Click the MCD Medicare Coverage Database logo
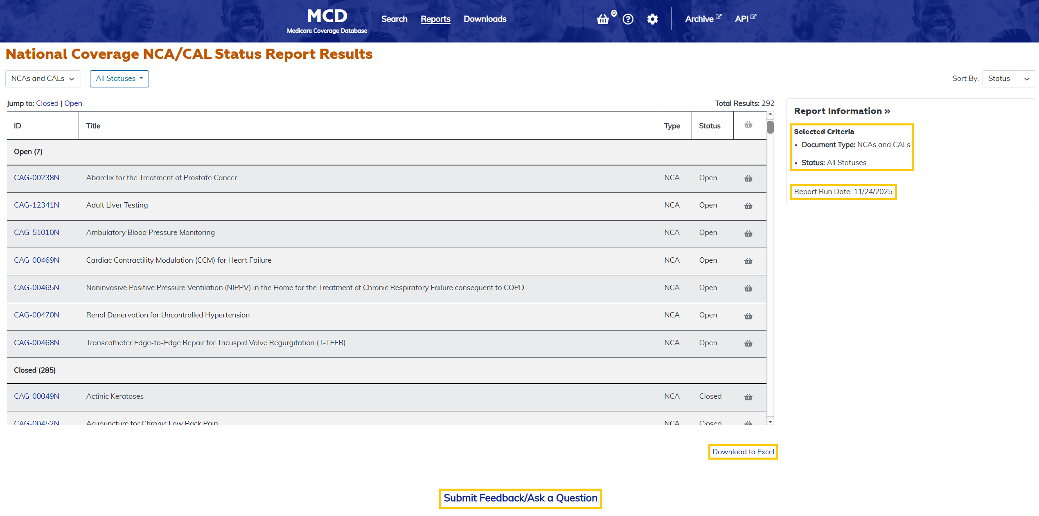This screenshot has height=516, width=1039. 327,20
